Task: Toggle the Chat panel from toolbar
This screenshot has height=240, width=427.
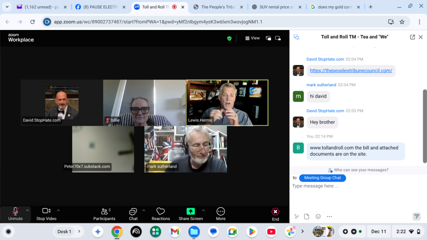Action: tap(133, 212)
